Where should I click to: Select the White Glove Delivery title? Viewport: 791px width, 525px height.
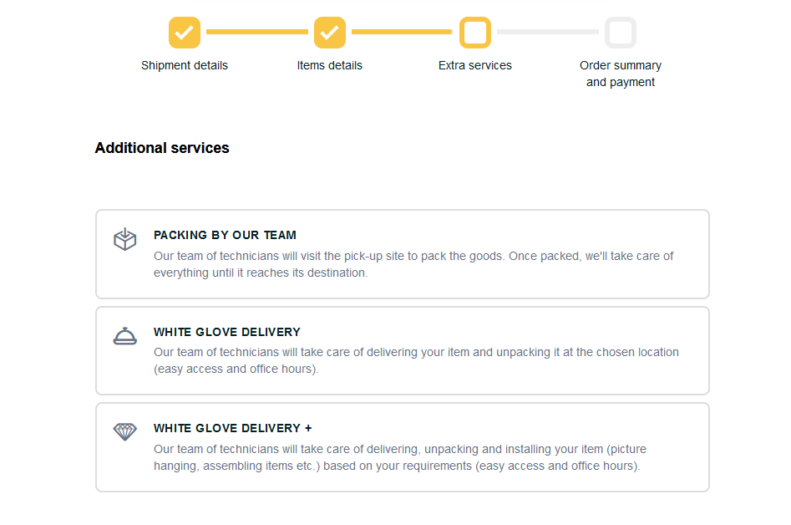[227, 332]
